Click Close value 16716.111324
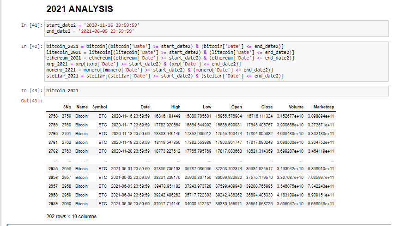 pos(260,116)
